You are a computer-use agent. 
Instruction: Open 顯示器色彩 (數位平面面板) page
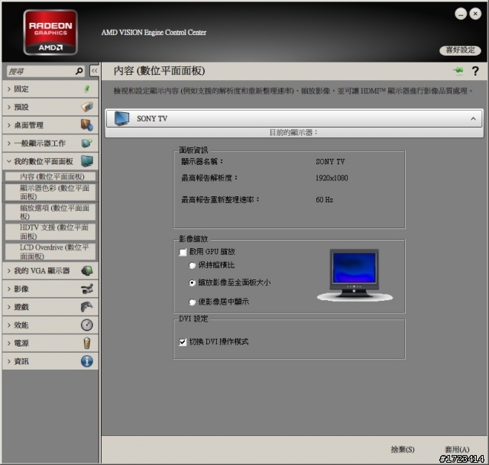pyautogui.click(x=50, y=192)
